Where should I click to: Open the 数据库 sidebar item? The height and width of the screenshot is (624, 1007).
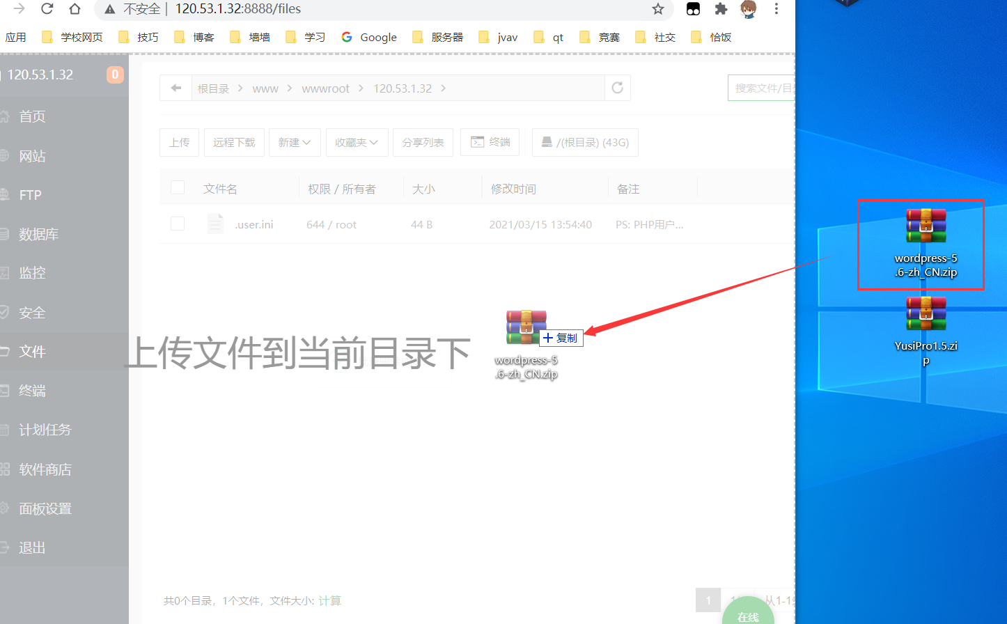36,234
